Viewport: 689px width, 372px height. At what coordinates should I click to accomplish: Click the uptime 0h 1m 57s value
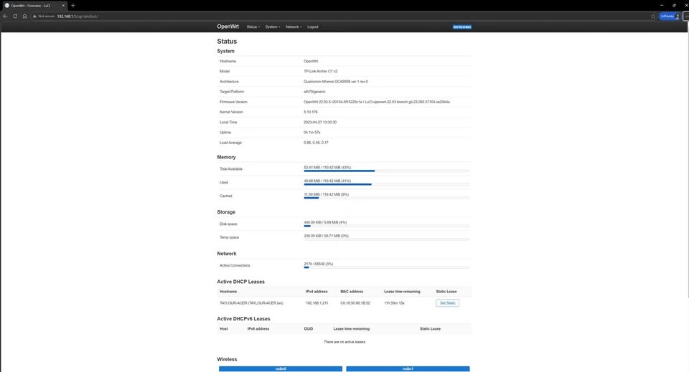pos(312,133)
